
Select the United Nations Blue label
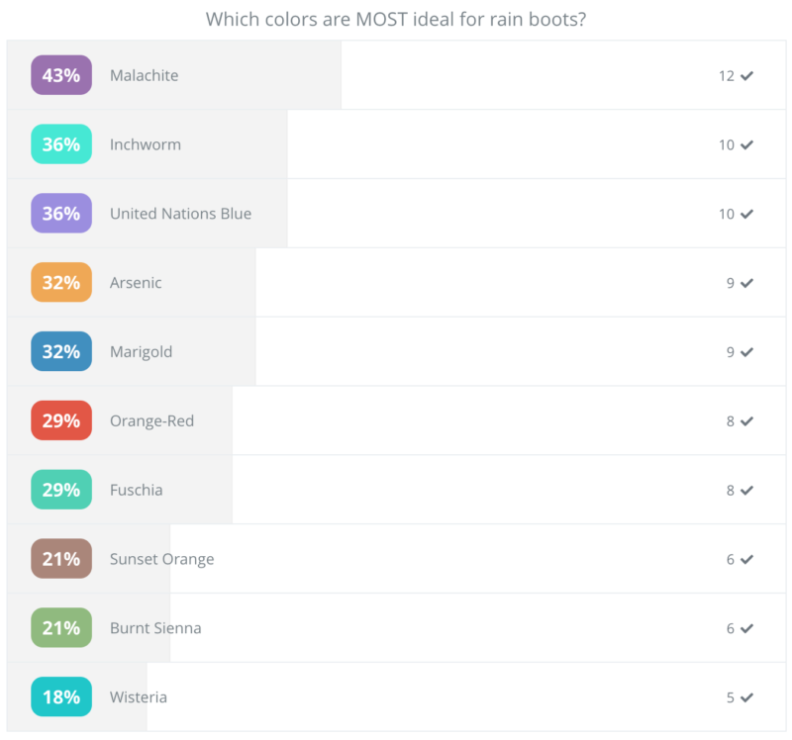click(x=180, y=214)
